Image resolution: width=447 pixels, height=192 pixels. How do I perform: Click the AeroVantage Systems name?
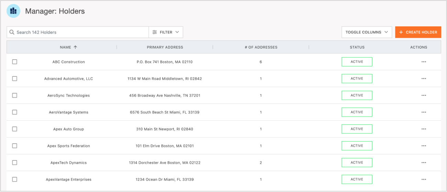coord(68,112)
